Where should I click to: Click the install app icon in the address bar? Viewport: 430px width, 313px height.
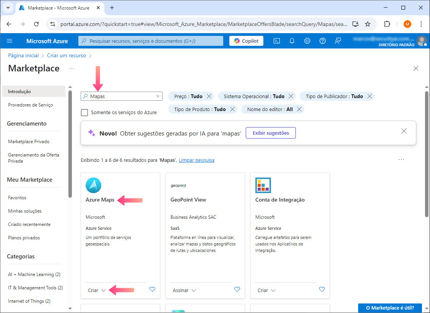point(355,24)
